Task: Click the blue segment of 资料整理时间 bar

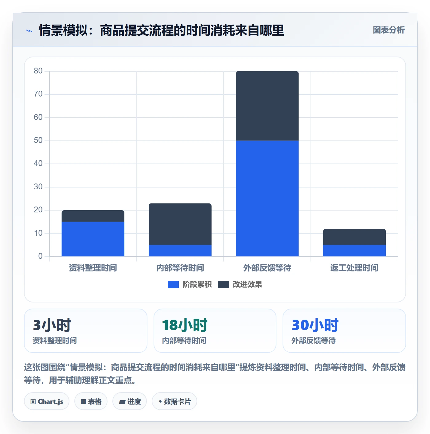Action: pyautogui.click(x=93, y=239)
